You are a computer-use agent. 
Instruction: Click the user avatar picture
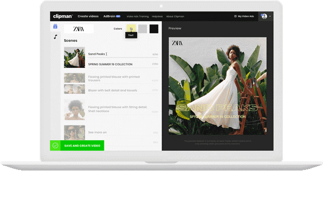tap(265, 16)
